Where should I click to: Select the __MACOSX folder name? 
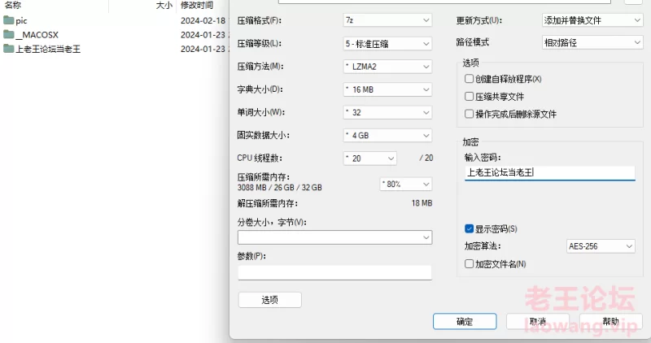(x=37, y=35)
